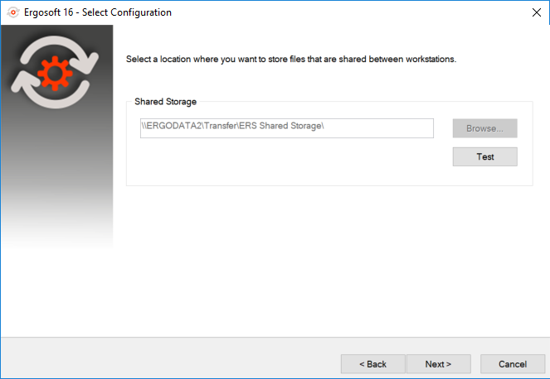Proceed with the Next > button
Screen dimensions: 550x379
(x=439, y=364)
